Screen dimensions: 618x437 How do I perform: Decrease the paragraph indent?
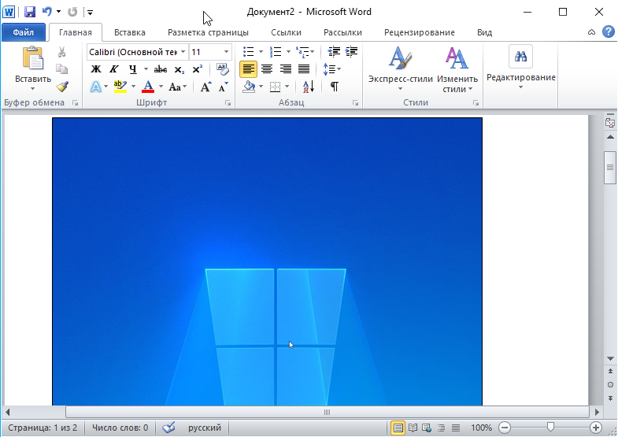coord(334,52)
